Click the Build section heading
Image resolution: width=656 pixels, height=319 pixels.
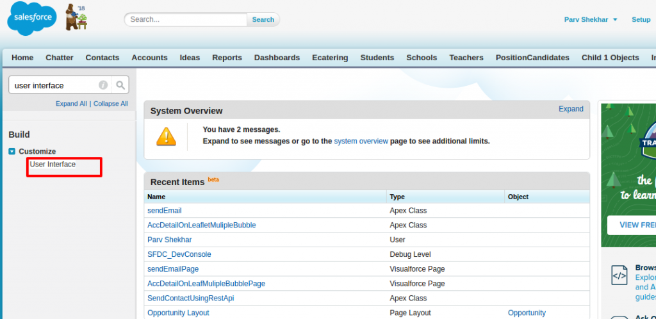pyautogui.click(x=19, y=135)
